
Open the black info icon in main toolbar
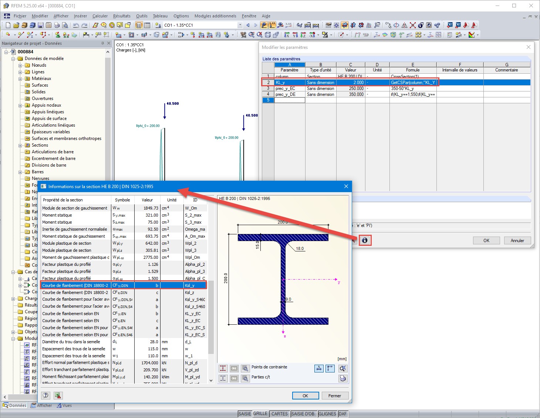(421, 25)
